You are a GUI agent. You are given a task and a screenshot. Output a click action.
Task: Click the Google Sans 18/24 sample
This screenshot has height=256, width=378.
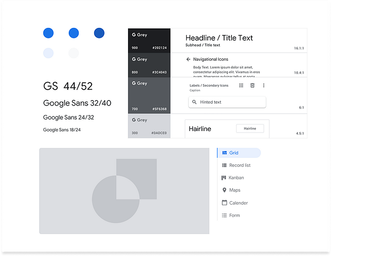(62, 129)
